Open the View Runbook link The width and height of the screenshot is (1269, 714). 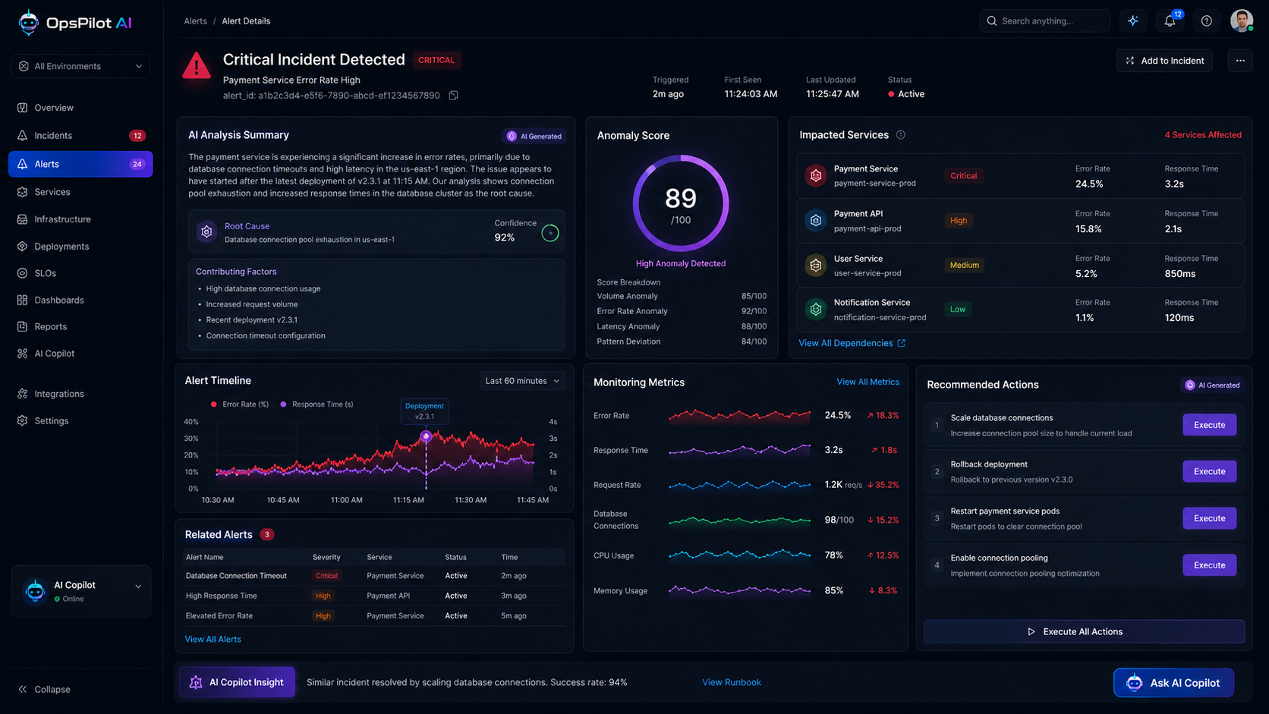(x=731, y=682)
